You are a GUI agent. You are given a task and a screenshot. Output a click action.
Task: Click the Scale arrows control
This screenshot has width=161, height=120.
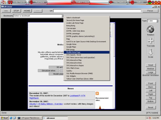coord(151,52)
